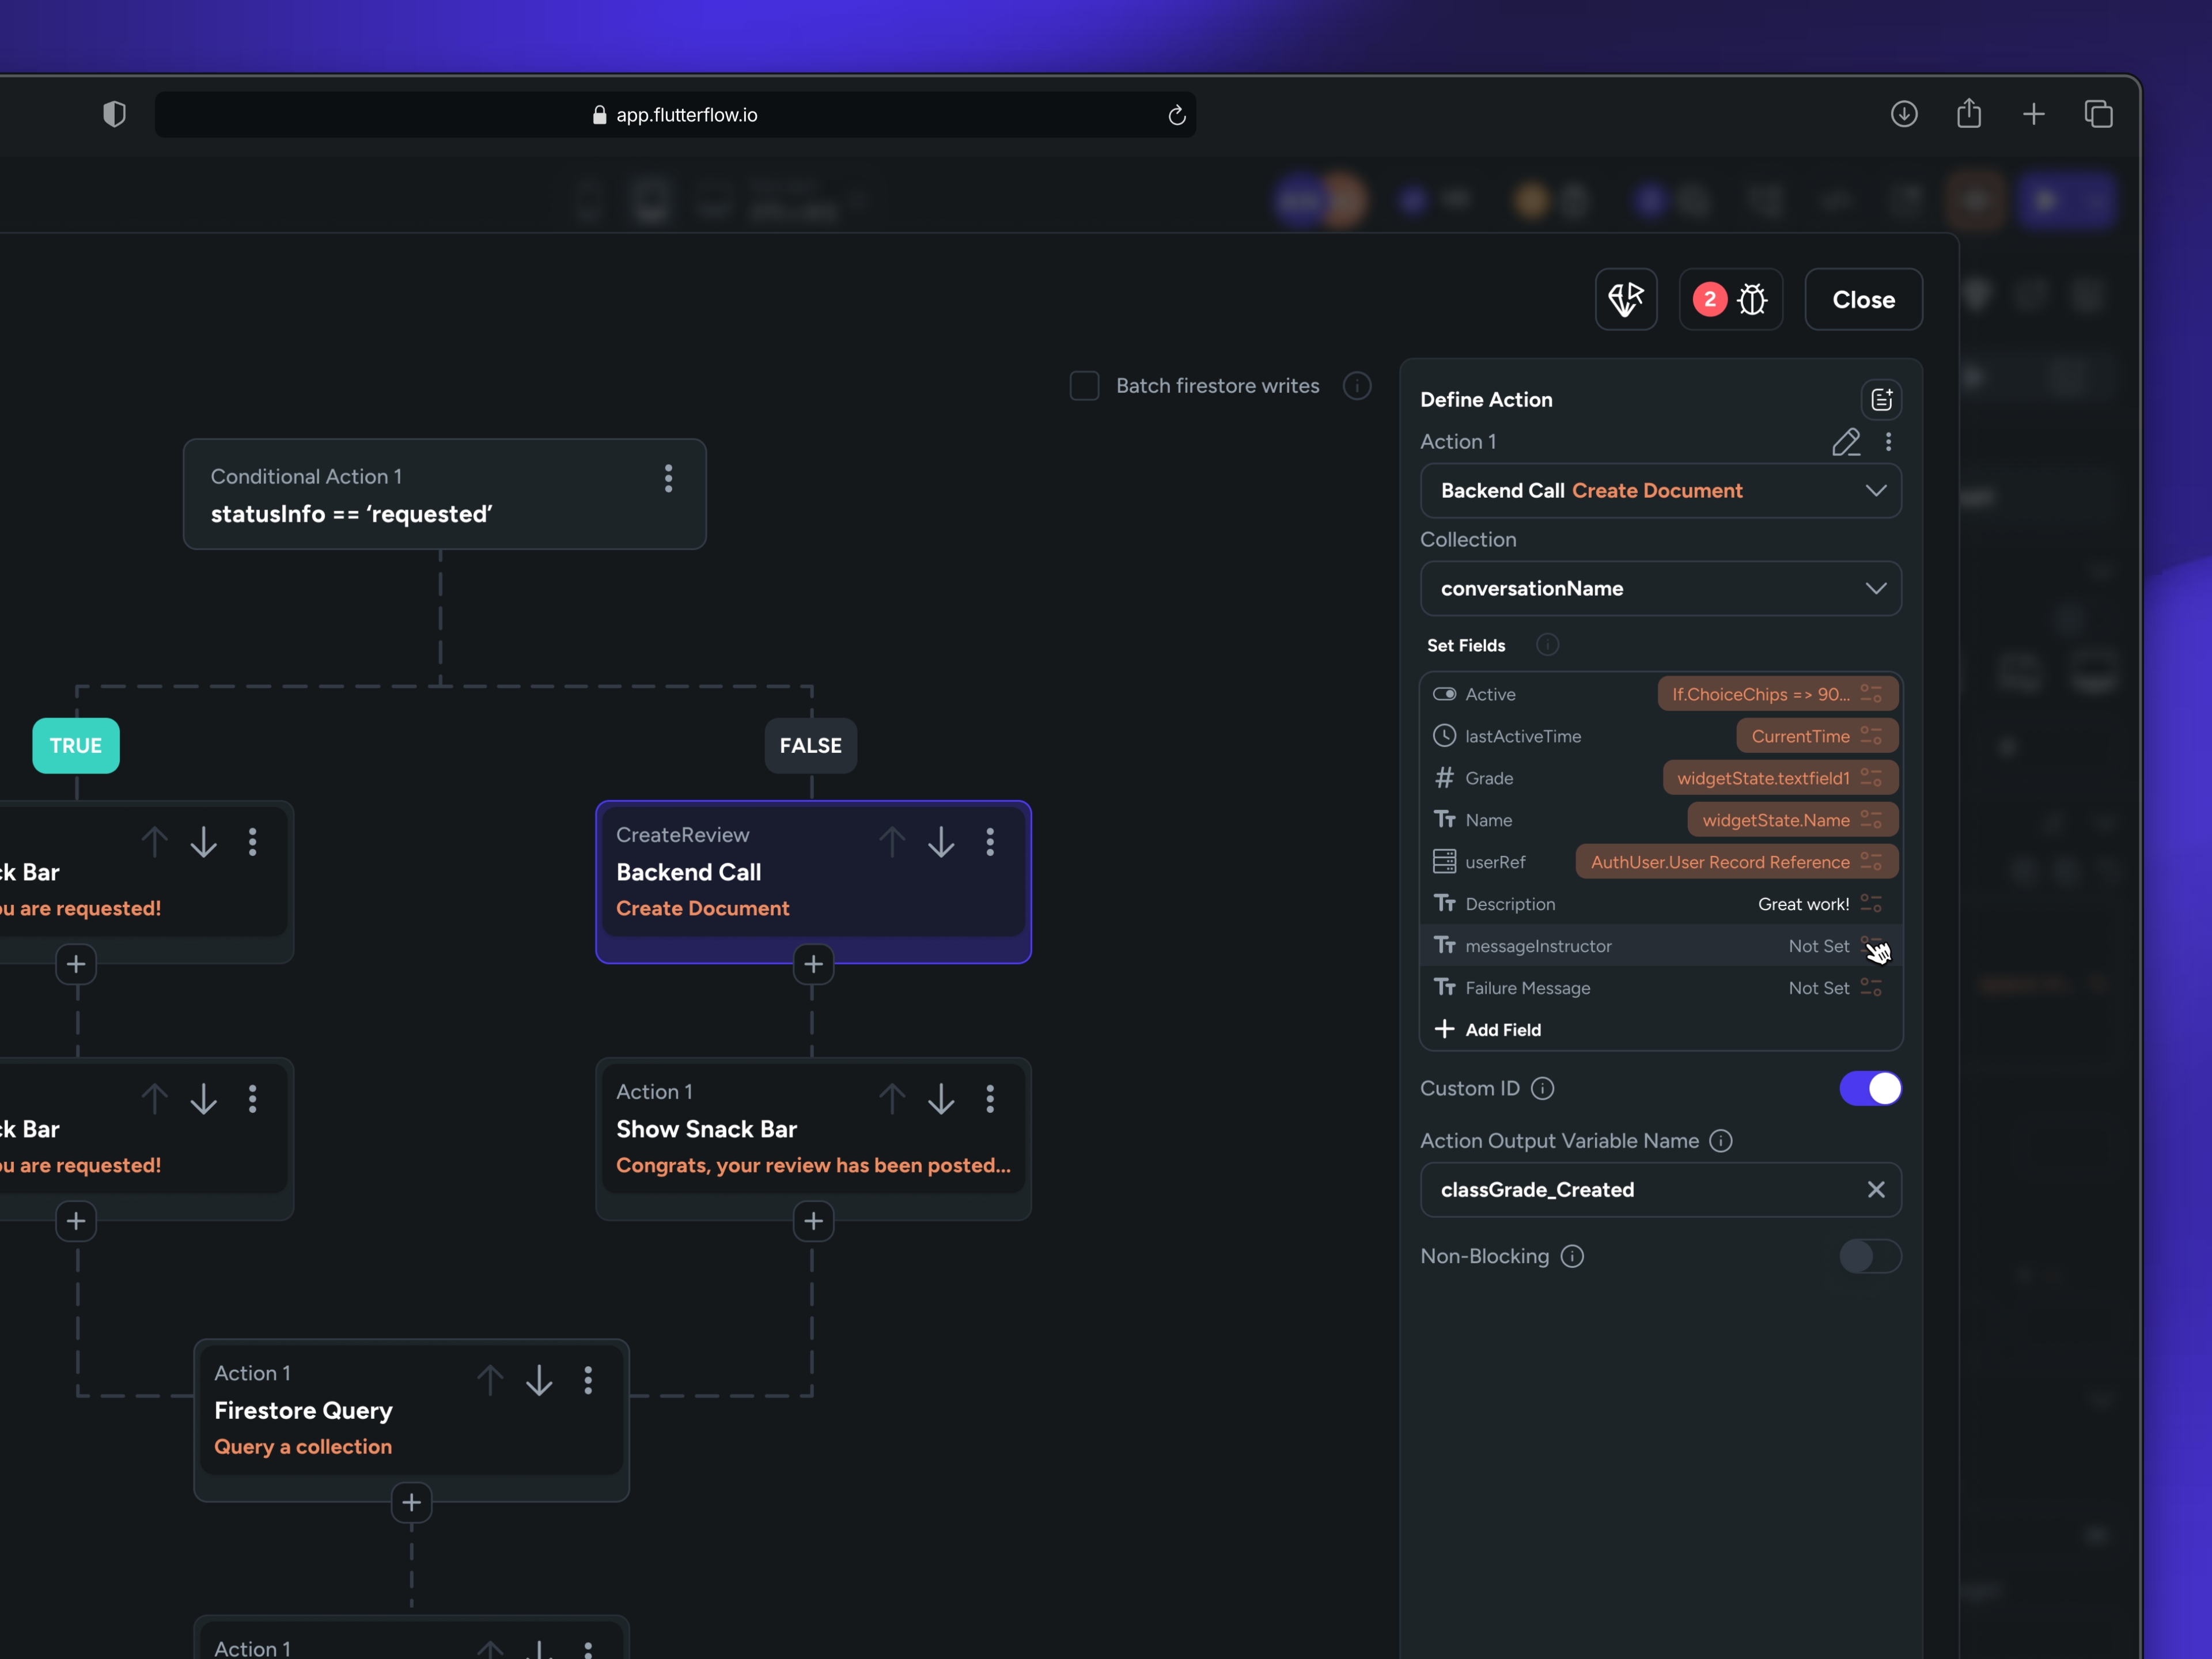Open Conditional Action 1 three-dot menu

point(668,478)
